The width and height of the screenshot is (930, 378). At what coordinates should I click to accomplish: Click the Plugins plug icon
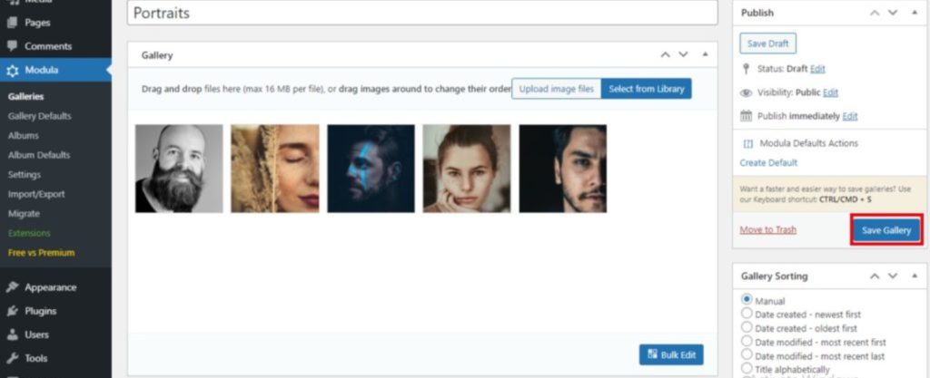click(12, 311)
